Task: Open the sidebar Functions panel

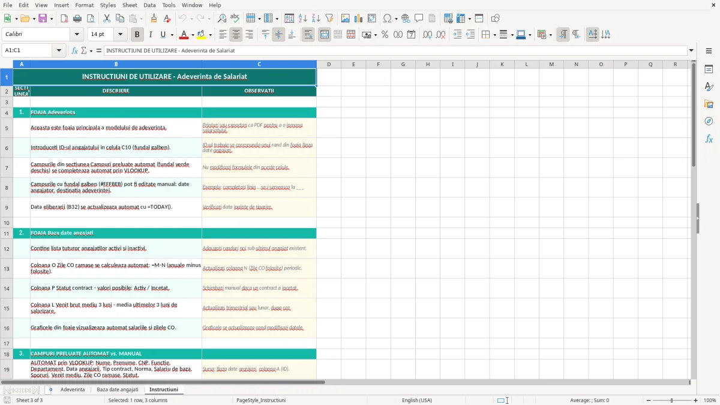Action: pos(709,139)
